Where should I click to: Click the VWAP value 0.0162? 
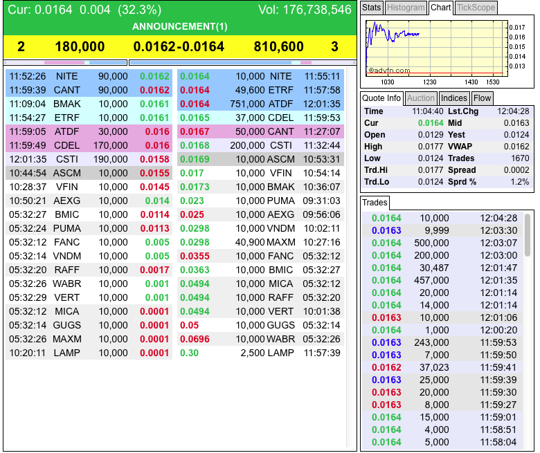[x=516, y=147]
